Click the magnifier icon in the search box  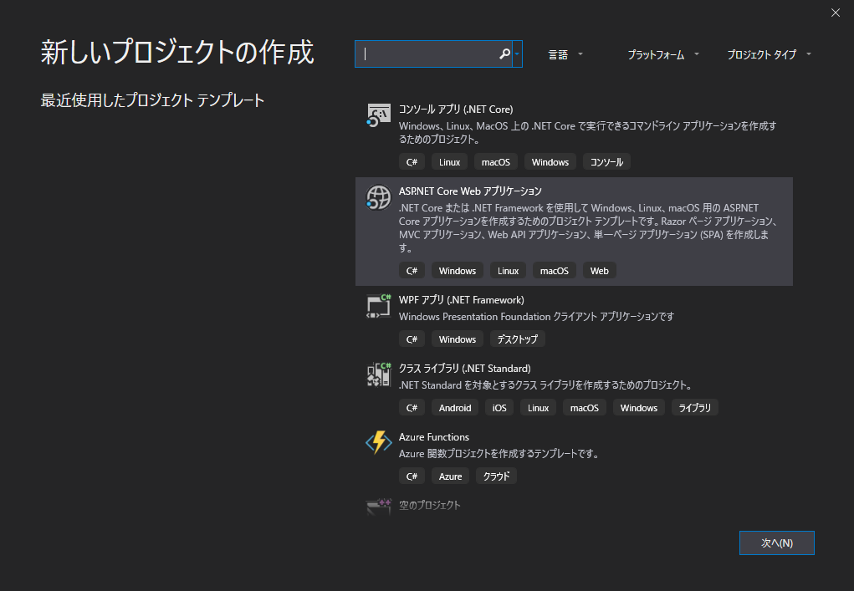504,53
